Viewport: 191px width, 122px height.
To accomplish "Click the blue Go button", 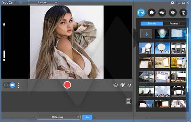I will [x=87, y=117].
